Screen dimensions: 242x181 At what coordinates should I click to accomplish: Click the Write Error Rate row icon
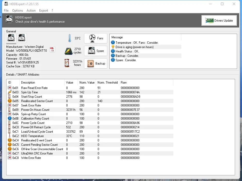click(10, 158)
